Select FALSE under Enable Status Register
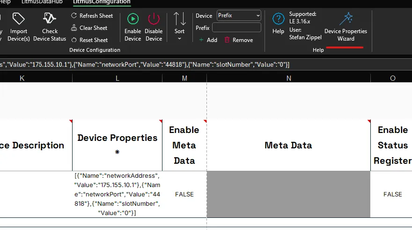The width and height of the screenshot is (412, 230). click(x=391, y=195)
